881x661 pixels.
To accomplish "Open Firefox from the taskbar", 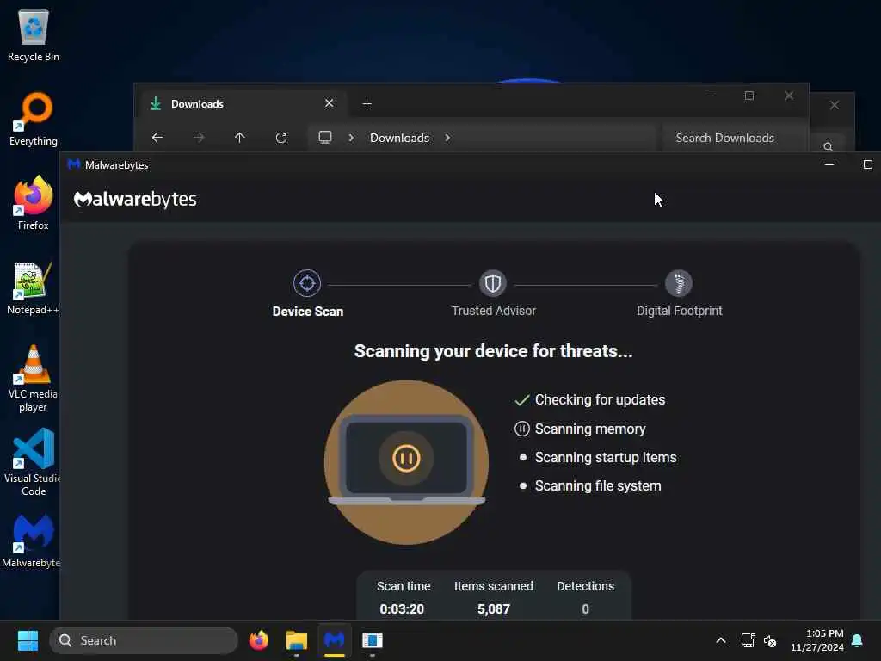I will click(x=258, y=640).
